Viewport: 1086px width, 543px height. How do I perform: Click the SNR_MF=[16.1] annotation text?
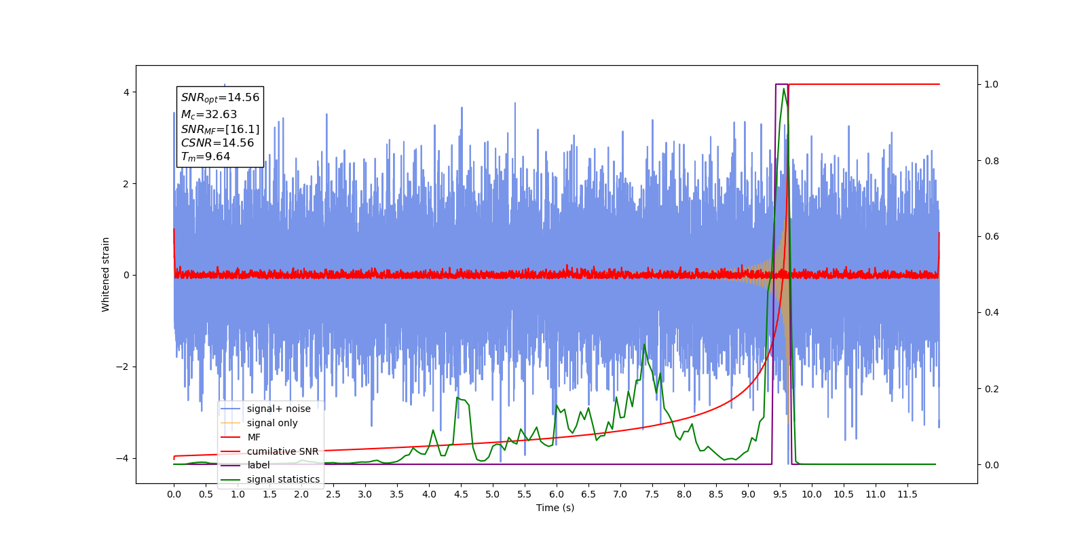220,129
